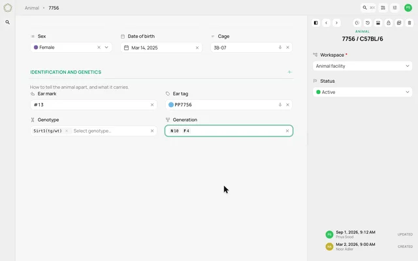Click the Ear tag label icon
This screenshot has height=261, width=418.
coord(168,94)
